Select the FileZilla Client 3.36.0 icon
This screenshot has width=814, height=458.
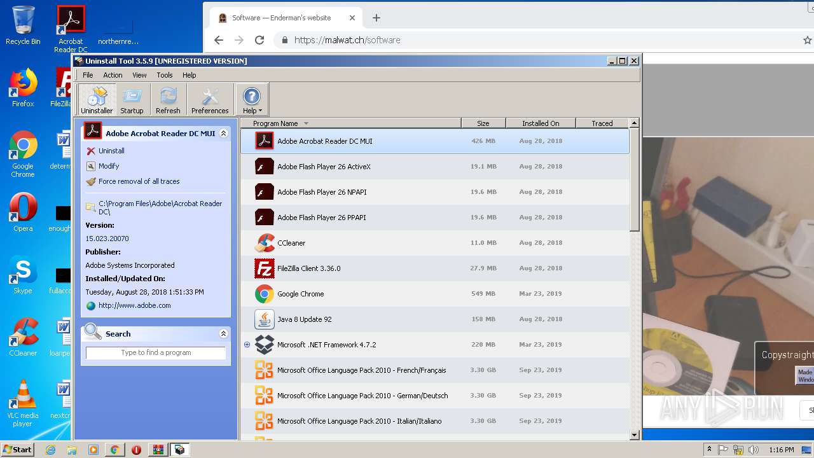pos(265,268)
